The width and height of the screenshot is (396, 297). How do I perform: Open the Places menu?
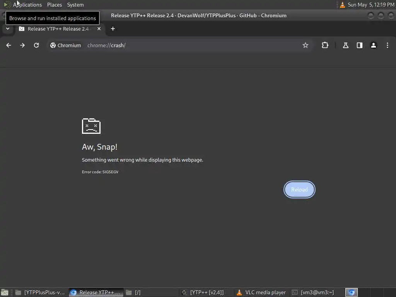[x=54, y=5]
